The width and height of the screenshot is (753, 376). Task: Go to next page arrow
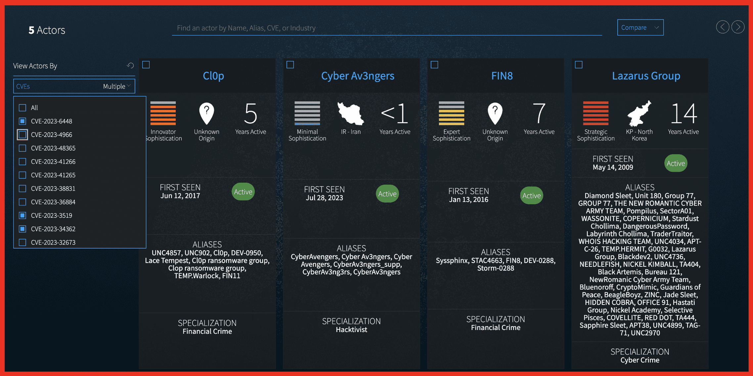coord(738,27)
